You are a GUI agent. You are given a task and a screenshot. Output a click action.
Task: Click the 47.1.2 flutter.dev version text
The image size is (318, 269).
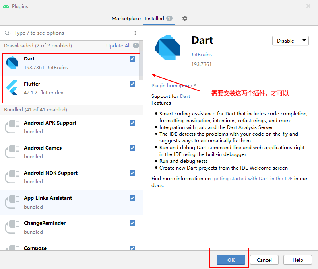point(44,93)
